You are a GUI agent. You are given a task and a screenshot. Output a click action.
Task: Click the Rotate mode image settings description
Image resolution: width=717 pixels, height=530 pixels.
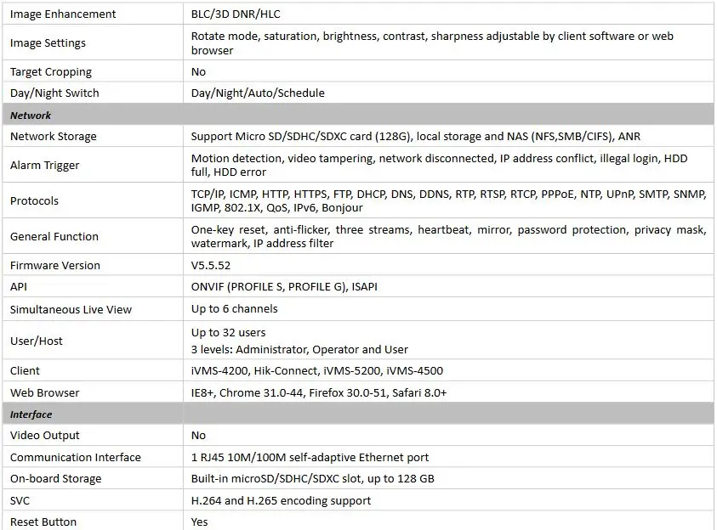432,43
